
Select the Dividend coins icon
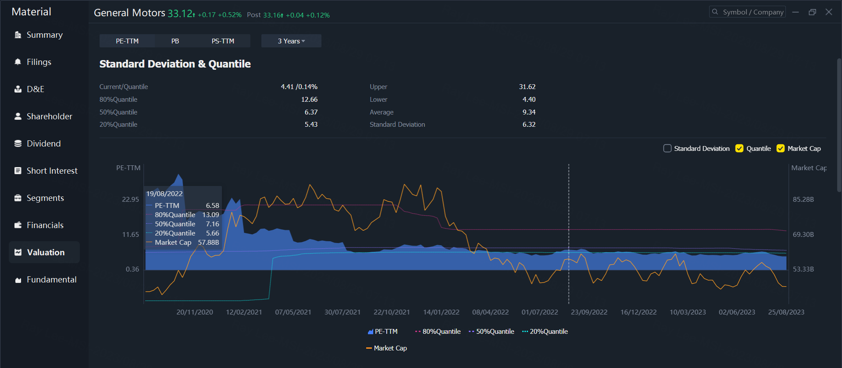[x=18, y=143]
